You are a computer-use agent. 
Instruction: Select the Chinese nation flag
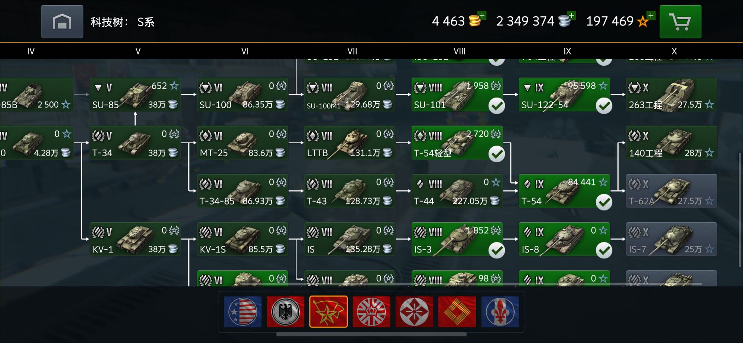[x=457, y=312]
